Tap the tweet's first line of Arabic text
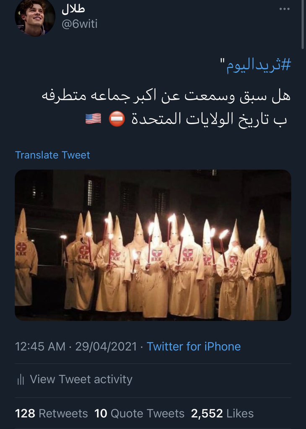The width and height of the screenshot is (306, 429). tap(166, 96)
